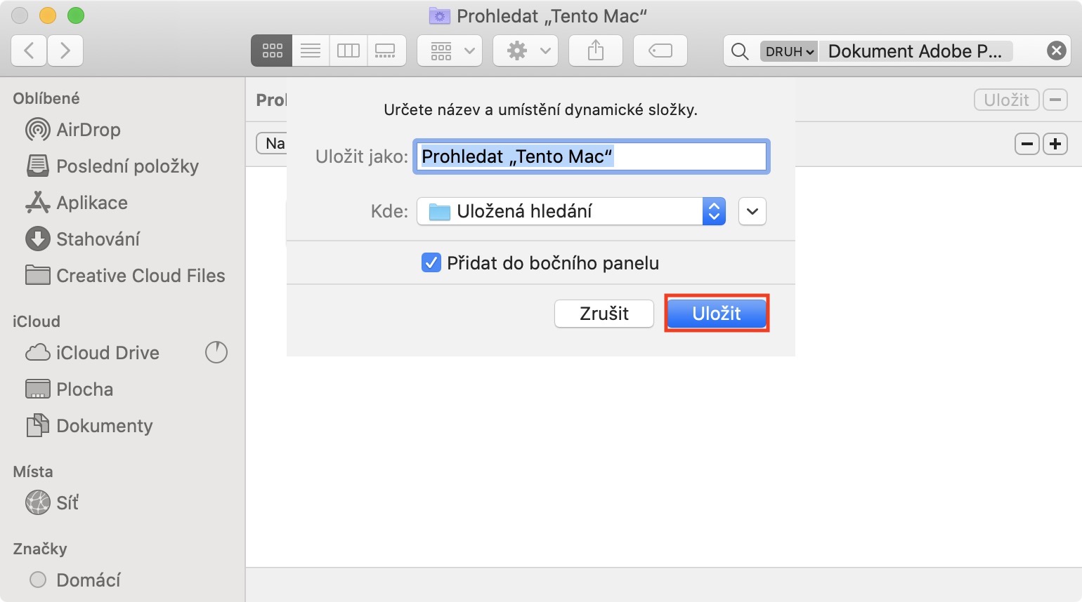The width and height of the screenshot is (1082, 602).
Task: Select the Domácí tag circle
Action: tap(38, 580)
